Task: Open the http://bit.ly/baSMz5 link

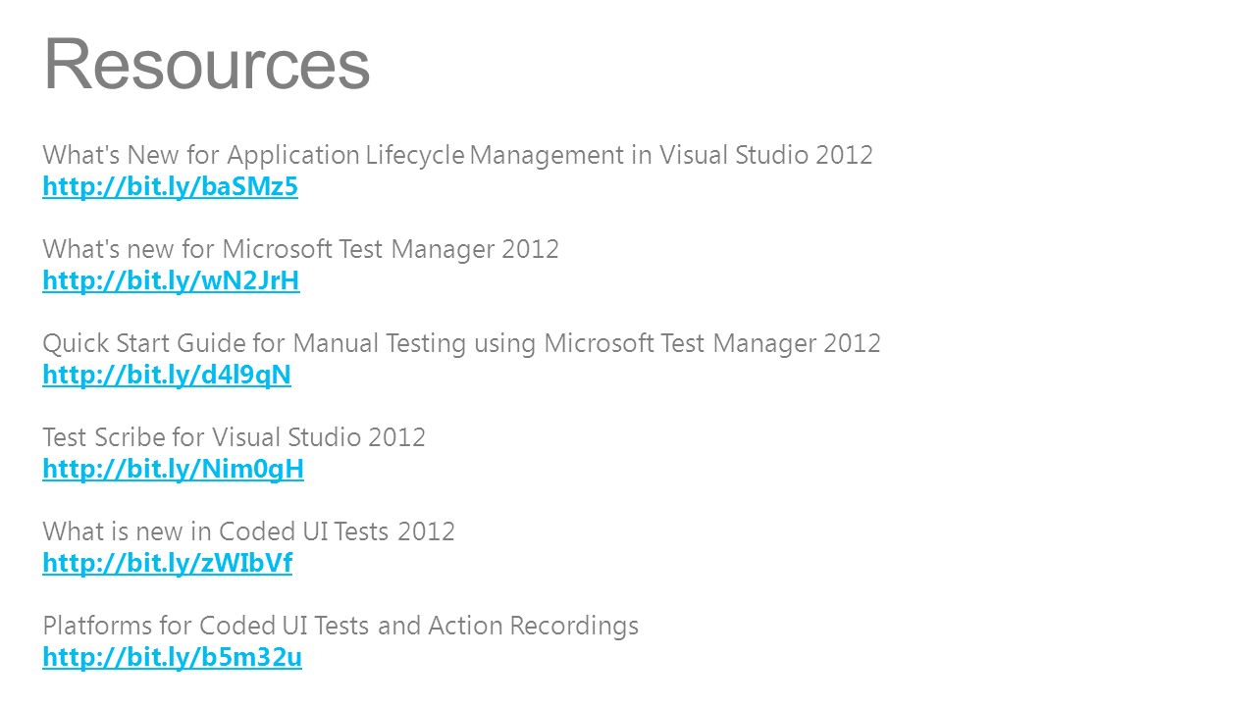Action: [x=170, y=186]
